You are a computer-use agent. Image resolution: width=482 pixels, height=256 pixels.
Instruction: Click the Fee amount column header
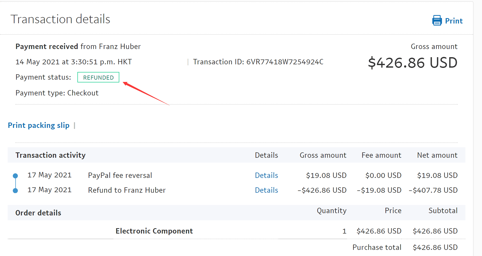(x=381, y=155)
